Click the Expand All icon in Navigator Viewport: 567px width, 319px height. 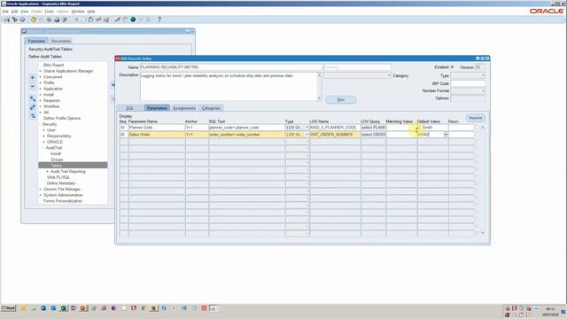32,107
